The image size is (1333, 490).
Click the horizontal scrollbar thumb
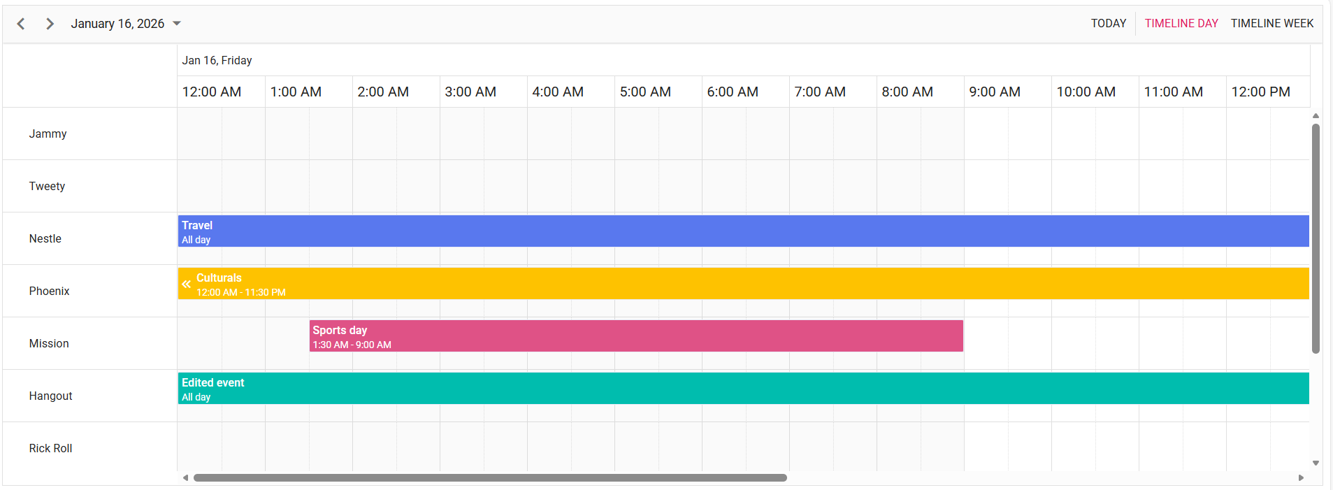click(489, 477)
